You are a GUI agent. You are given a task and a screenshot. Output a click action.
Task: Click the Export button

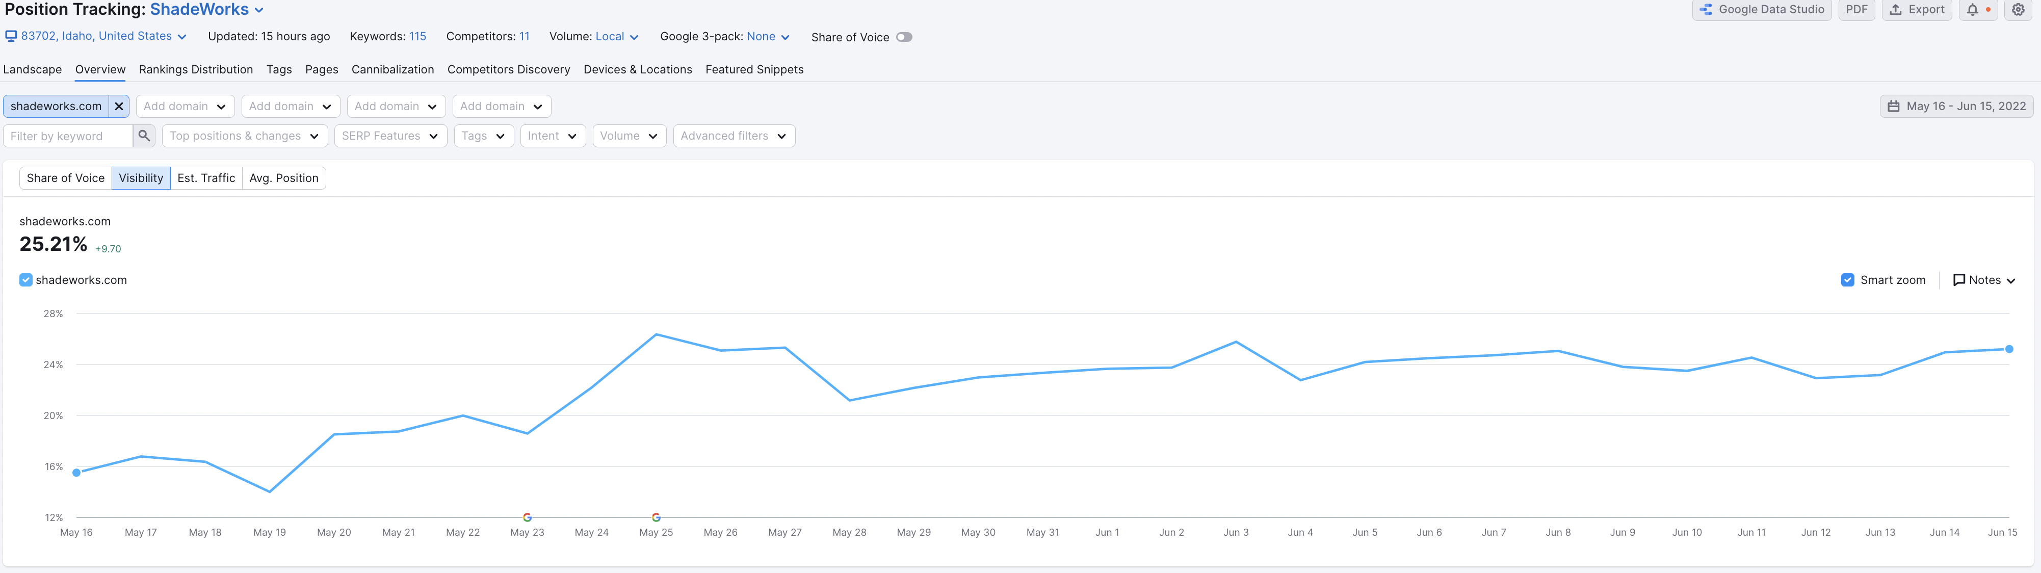(1916, 10)
